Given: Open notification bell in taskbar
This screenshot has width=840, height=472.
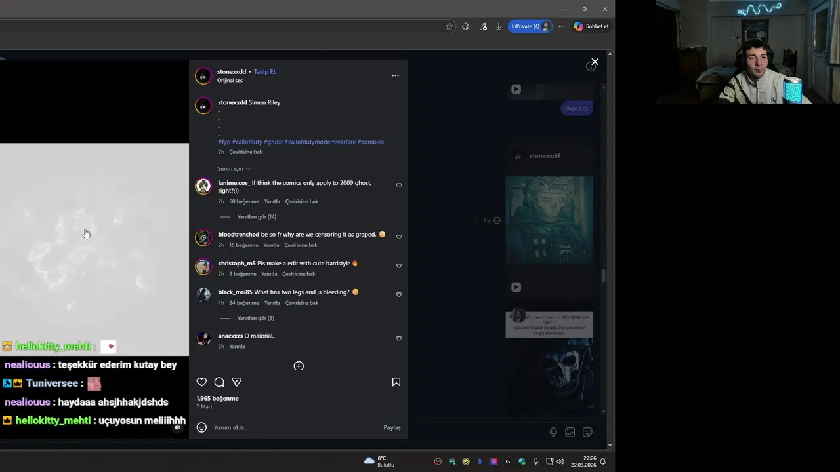Looking at the screenshot, I should 602,462.
